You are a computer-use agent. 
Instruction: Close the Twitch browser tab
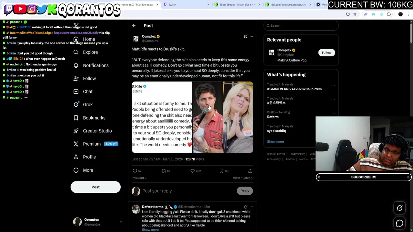[x=208, y=5]
